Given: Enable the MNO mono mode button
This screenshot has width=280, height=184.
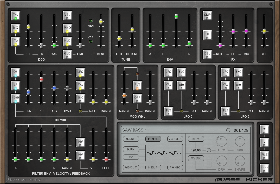Looking at the screenshot, I should (x=67, y=29).
